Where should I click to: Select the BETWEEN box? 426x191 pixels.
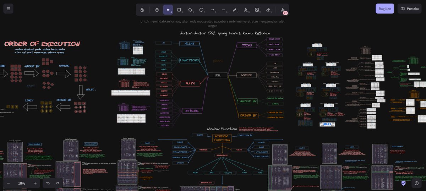point(275,72)
